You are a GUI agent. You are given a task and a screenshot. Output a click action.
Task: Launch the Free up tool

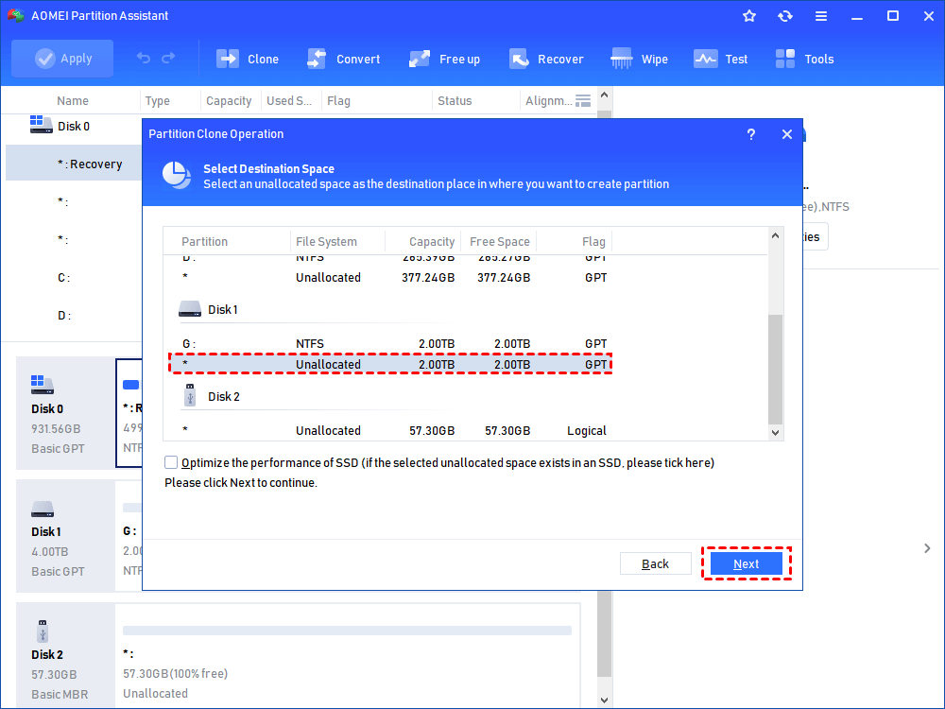[x=445, y=58]
